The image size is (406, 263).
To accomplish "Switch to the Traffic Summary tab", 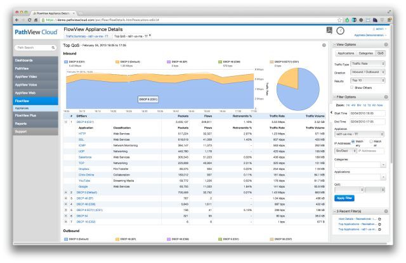I will (x=87, y=37).
